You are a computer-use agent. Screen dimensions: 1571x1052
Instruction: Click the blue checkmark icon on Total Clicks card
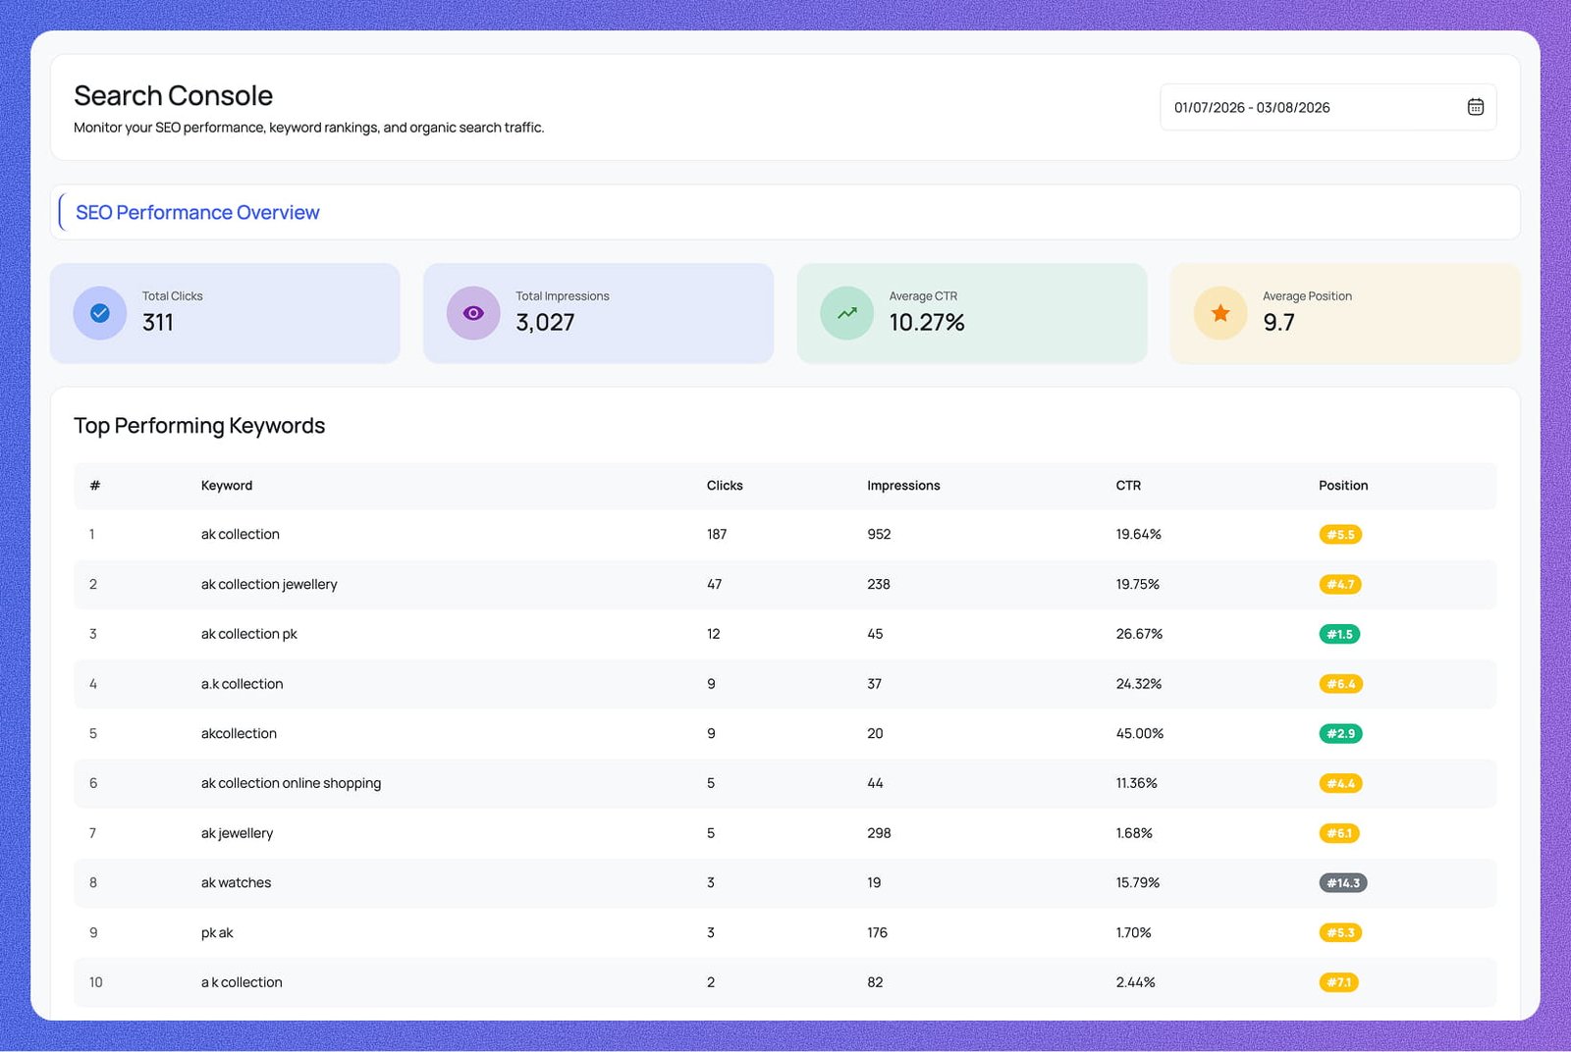98,313
